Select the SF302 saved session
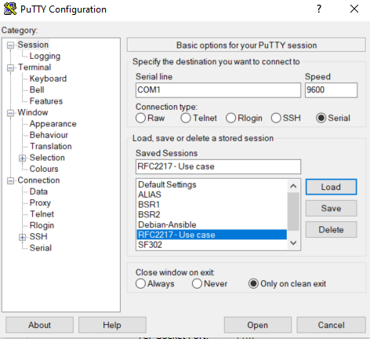 [212, 245]
